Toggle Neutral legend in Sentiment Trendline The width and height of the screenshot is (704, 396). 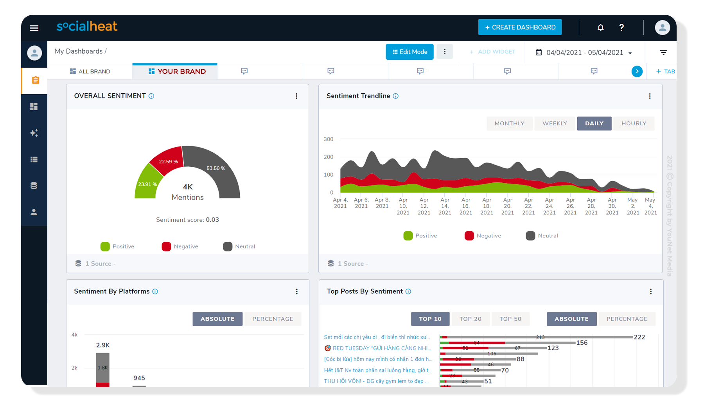[x=542, y=235]
